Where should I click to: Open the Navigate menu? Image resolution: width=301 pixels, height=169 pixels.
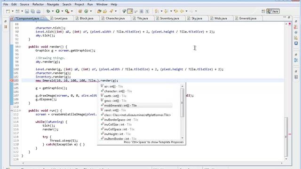coord(53,4)
